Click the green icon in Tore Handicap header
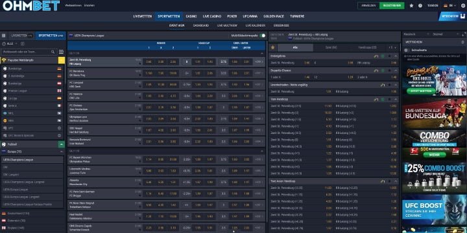 pos(383,99)
